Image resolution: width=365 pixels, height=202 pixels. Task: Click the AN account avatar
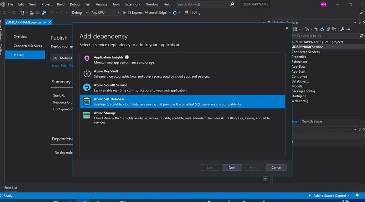[x=323, y=4]
